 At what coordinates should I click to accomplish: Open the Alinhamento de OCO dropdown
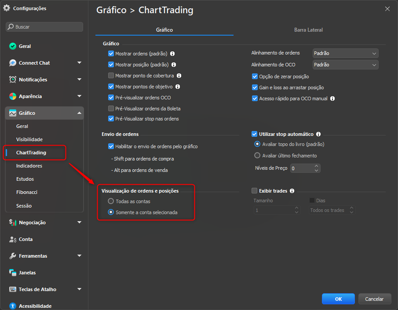[x=346, y=65]
